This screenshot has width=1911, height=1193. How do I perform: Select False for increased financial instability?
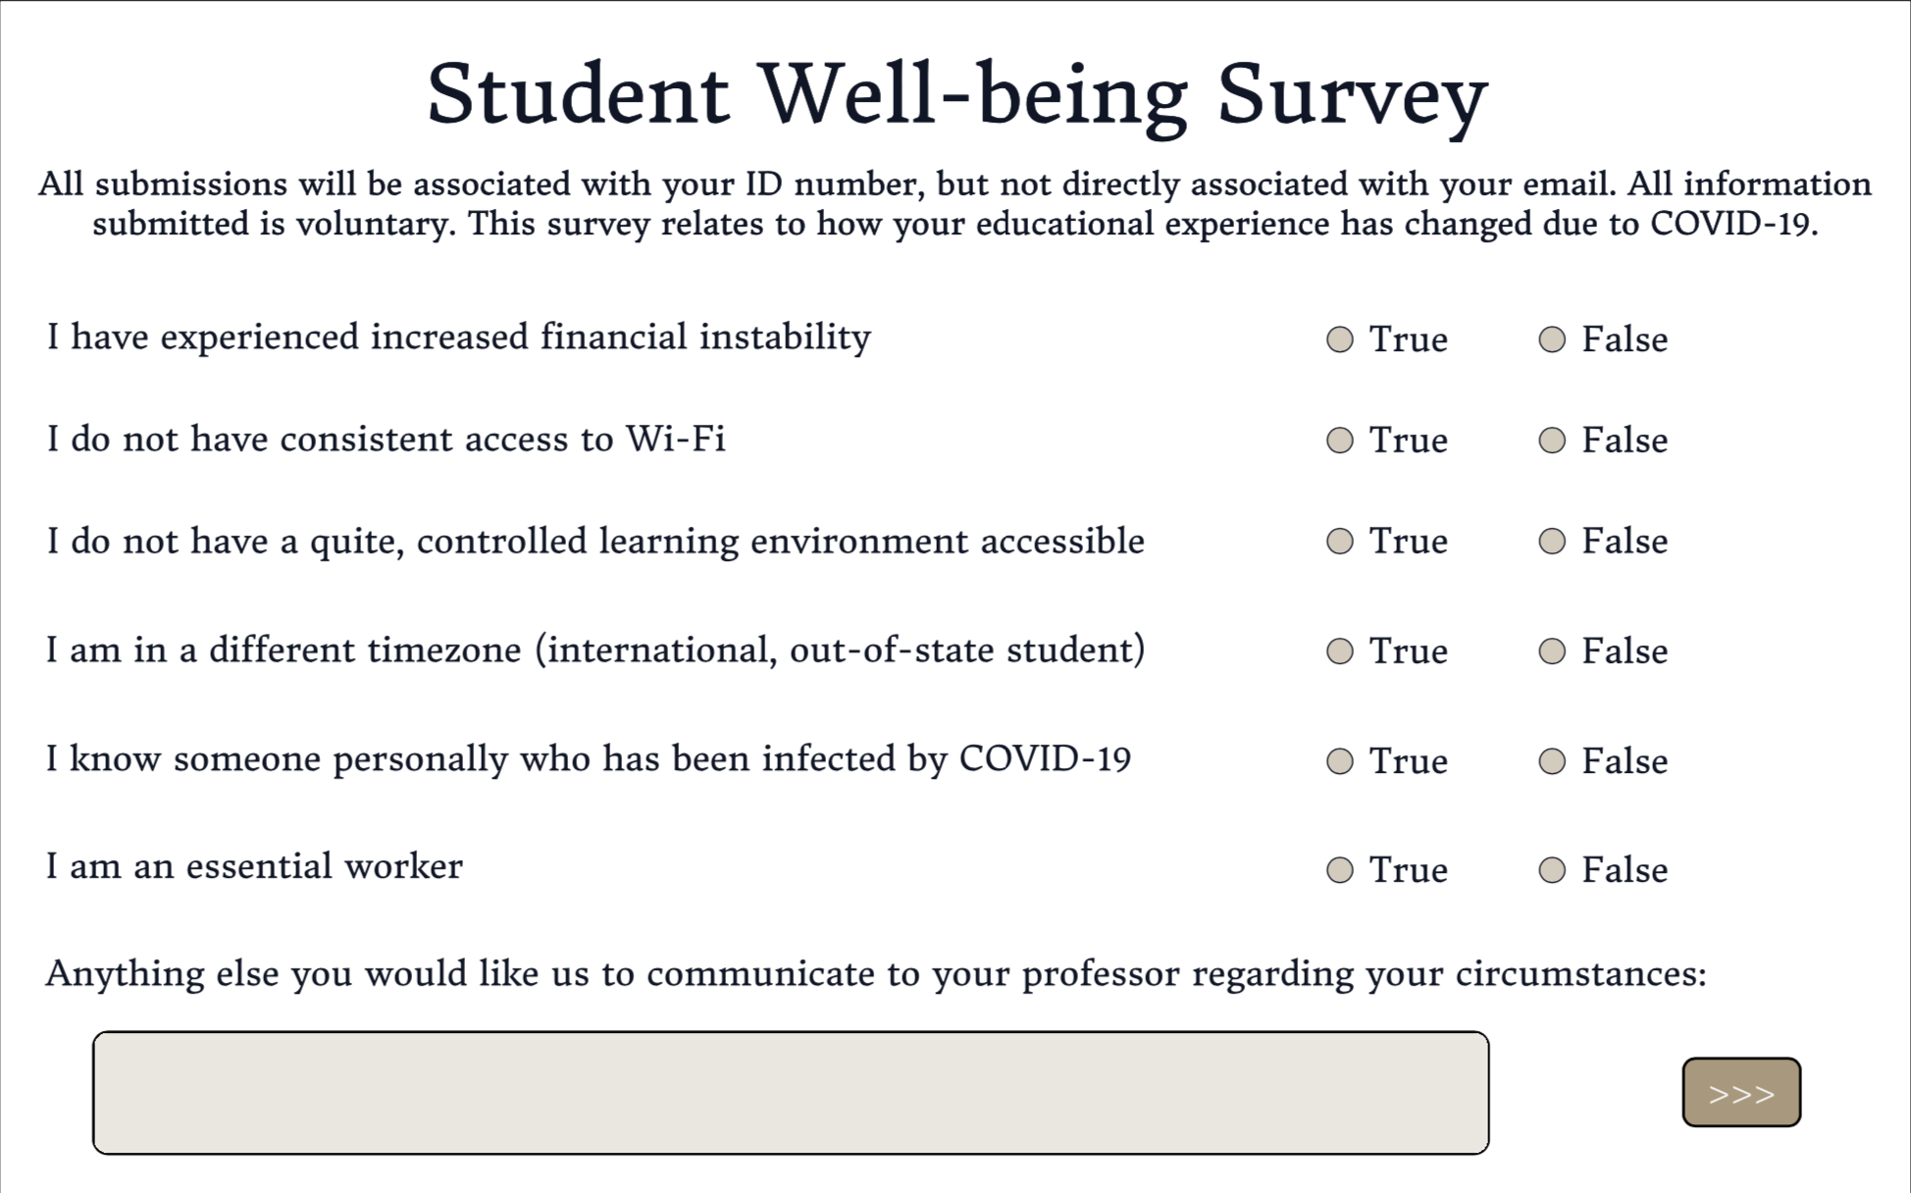pyautogui.click(x=1552, y=339)
